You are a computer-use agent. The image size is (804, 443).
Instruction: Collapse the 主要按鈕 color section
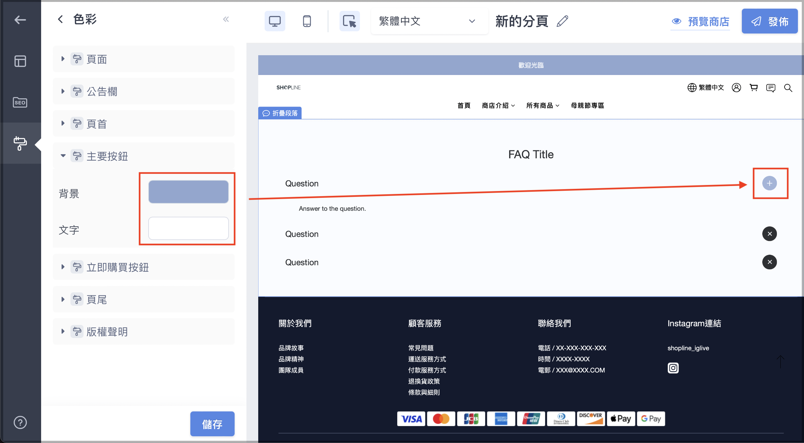pos(144,156)
